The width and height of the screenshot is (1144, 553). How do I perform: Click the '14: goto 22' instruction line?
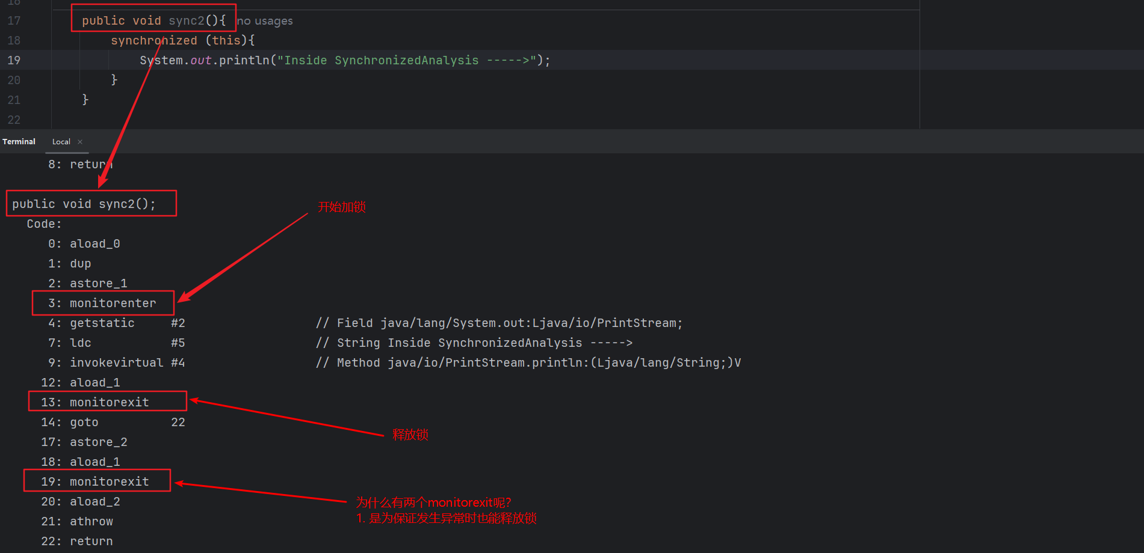pos(113,423)
